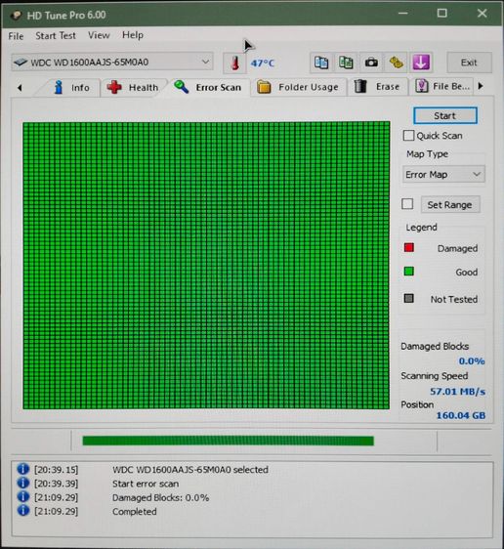This screenshot has width=504, height=549.
Task: Copy text to clipboard toolbar icon
Action: point(321,63)
